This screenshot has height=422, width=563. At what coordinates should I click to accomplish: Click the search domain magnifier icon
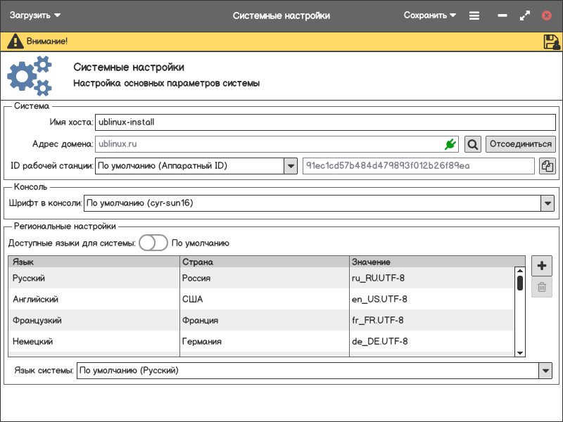coord(473,144)
